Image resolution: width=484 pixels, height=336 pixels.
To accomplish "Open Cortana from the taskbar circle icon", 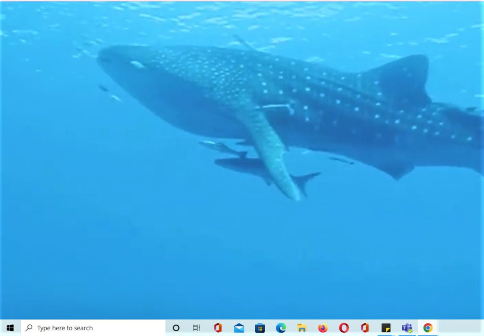I will [x=176, y=328].
